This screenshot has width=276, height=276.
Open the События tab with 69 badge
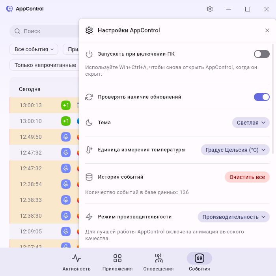pyautogui.click(x=200, y=262)
